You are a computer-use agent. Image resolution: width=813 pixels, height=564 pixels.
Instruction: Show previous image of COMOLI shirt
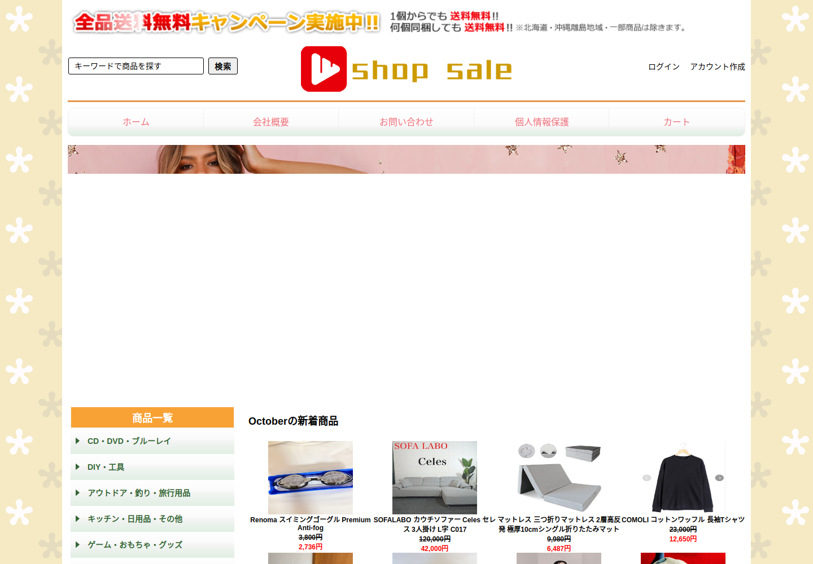pos(646,478)
